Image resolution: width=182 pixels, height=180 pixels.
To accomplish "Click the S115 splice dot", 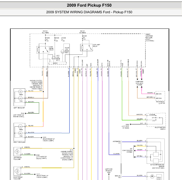I will point(74,148).
